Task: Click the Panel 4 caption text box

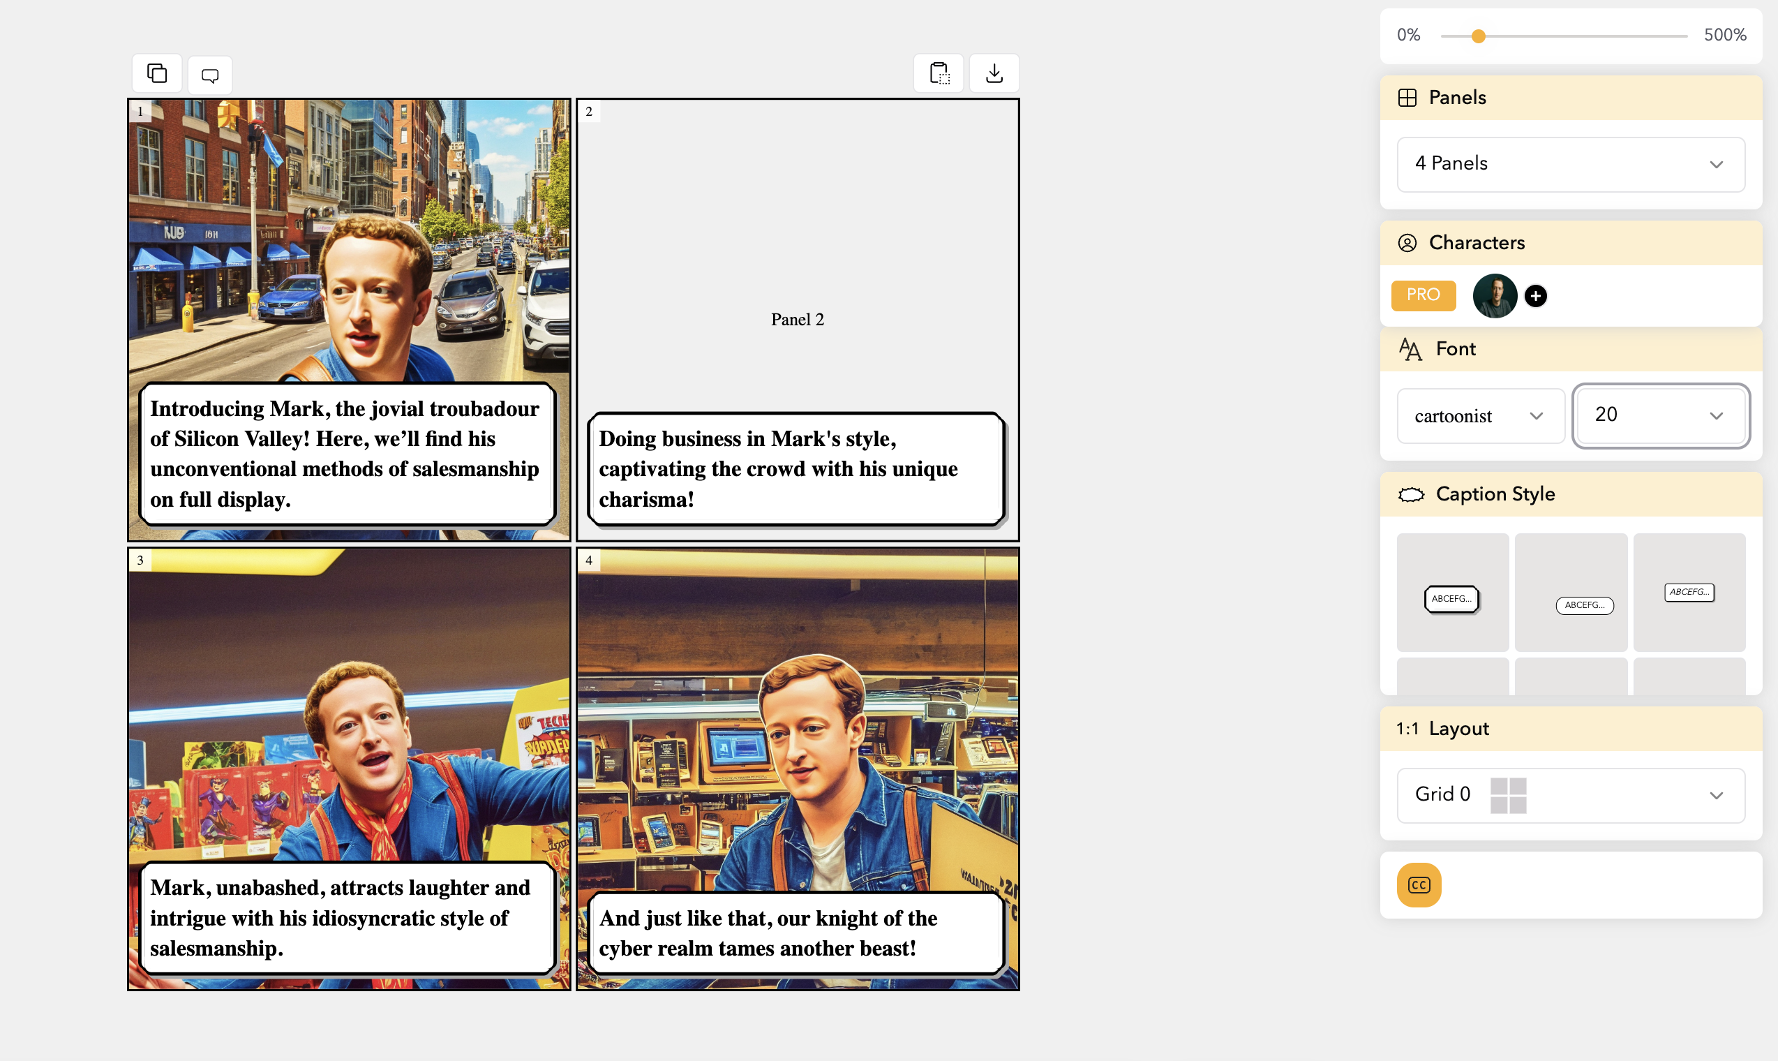Action: 795,933
